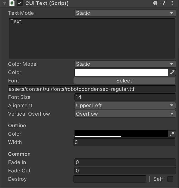Pick outline color with the eyedropper
This screenshot has width=179, height=188.
pos(172,134)
